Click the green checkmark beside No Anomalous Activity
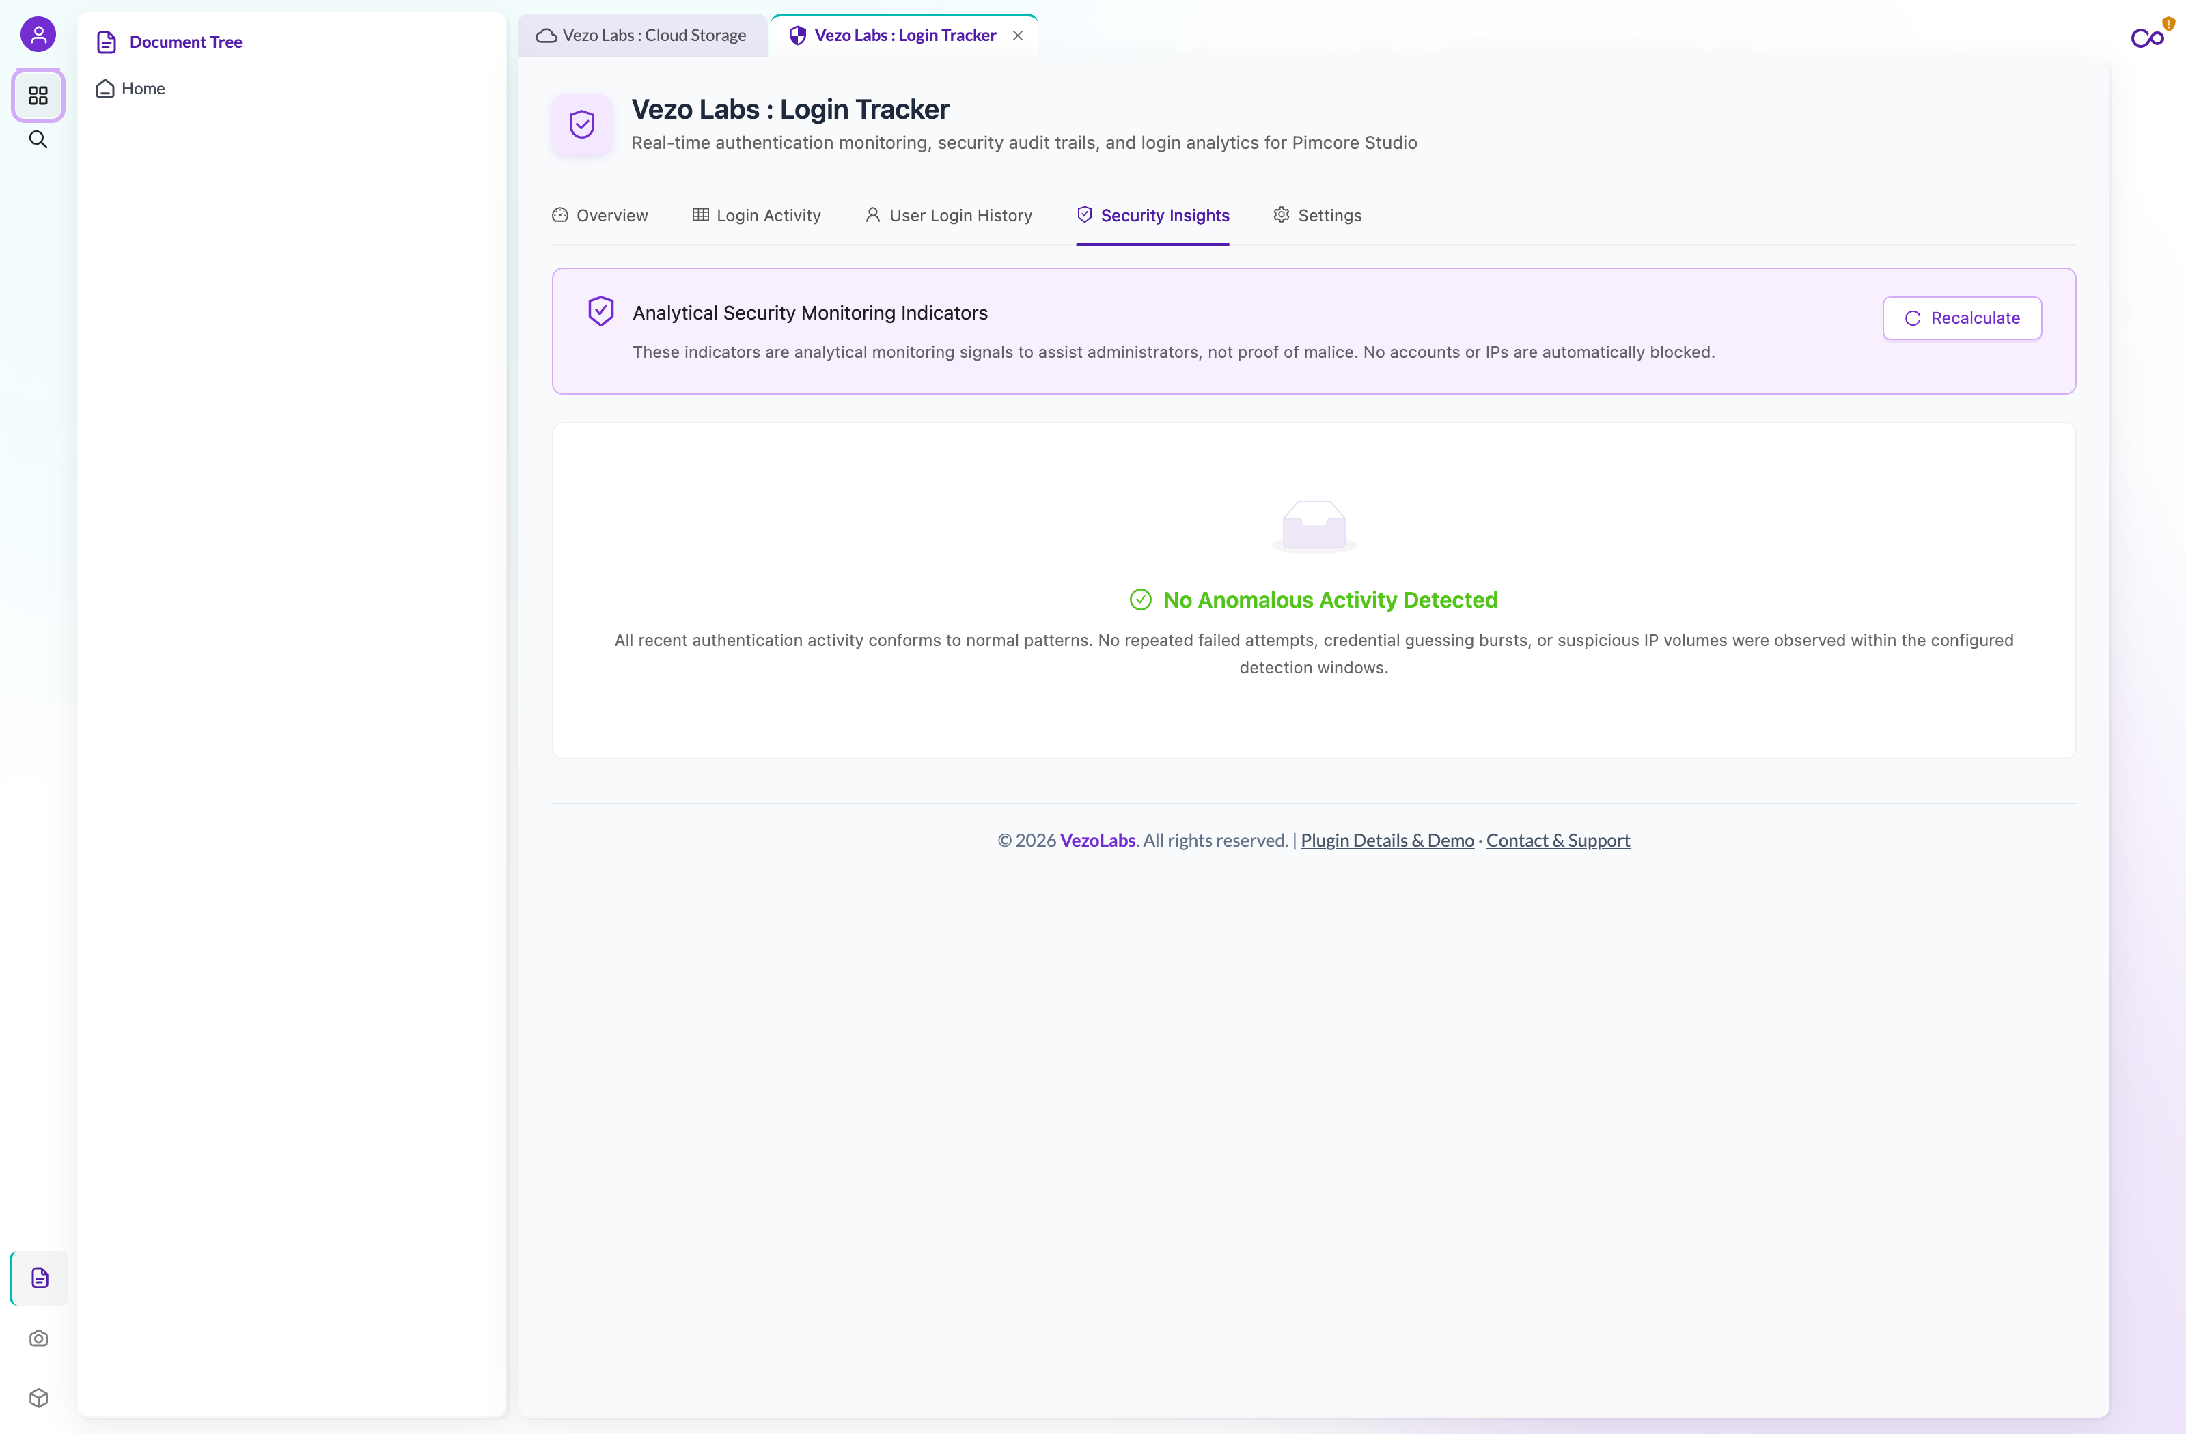The width and height of the screenshot is (2186, 1434). click(x=1140, y=600)
